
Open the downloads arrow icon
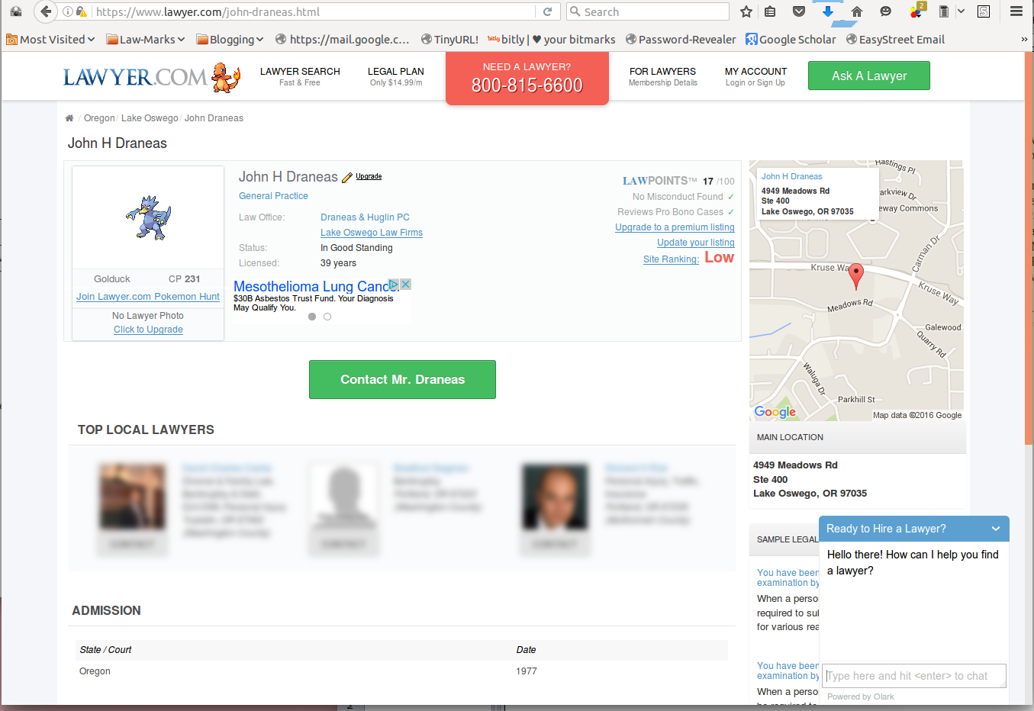[828, 11]
